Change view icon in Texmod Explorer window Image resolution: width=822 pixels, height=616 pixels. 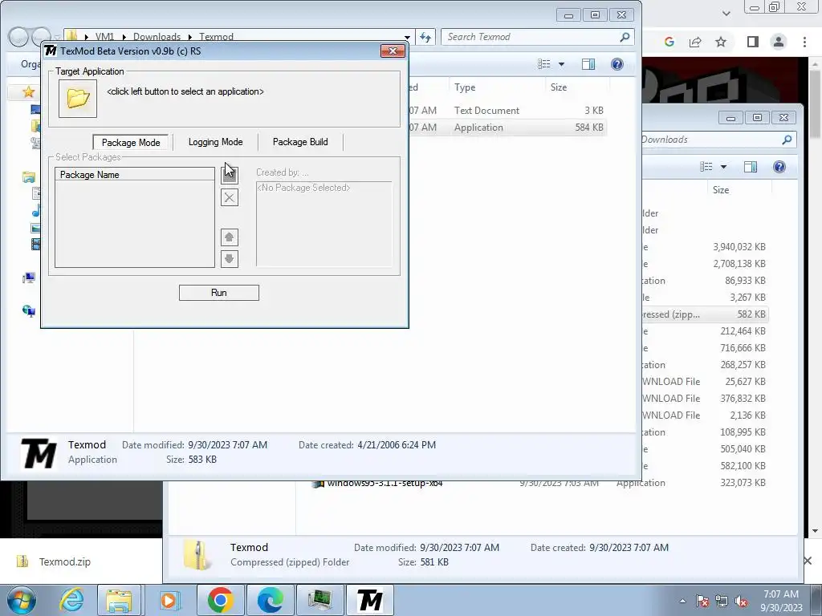pyautogui.click(x=544, y=64)
